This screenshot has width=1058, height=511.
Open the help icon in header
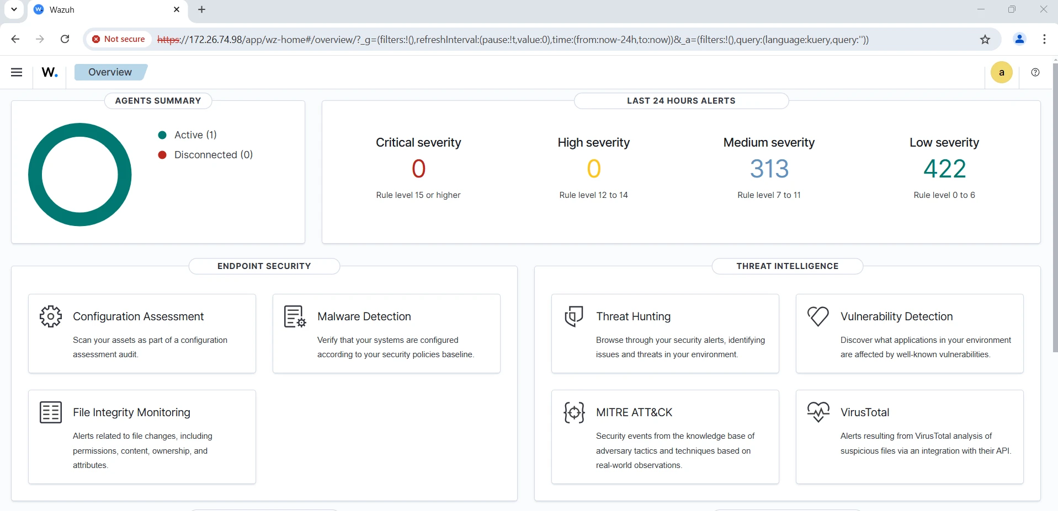(x=1035, y=72)
